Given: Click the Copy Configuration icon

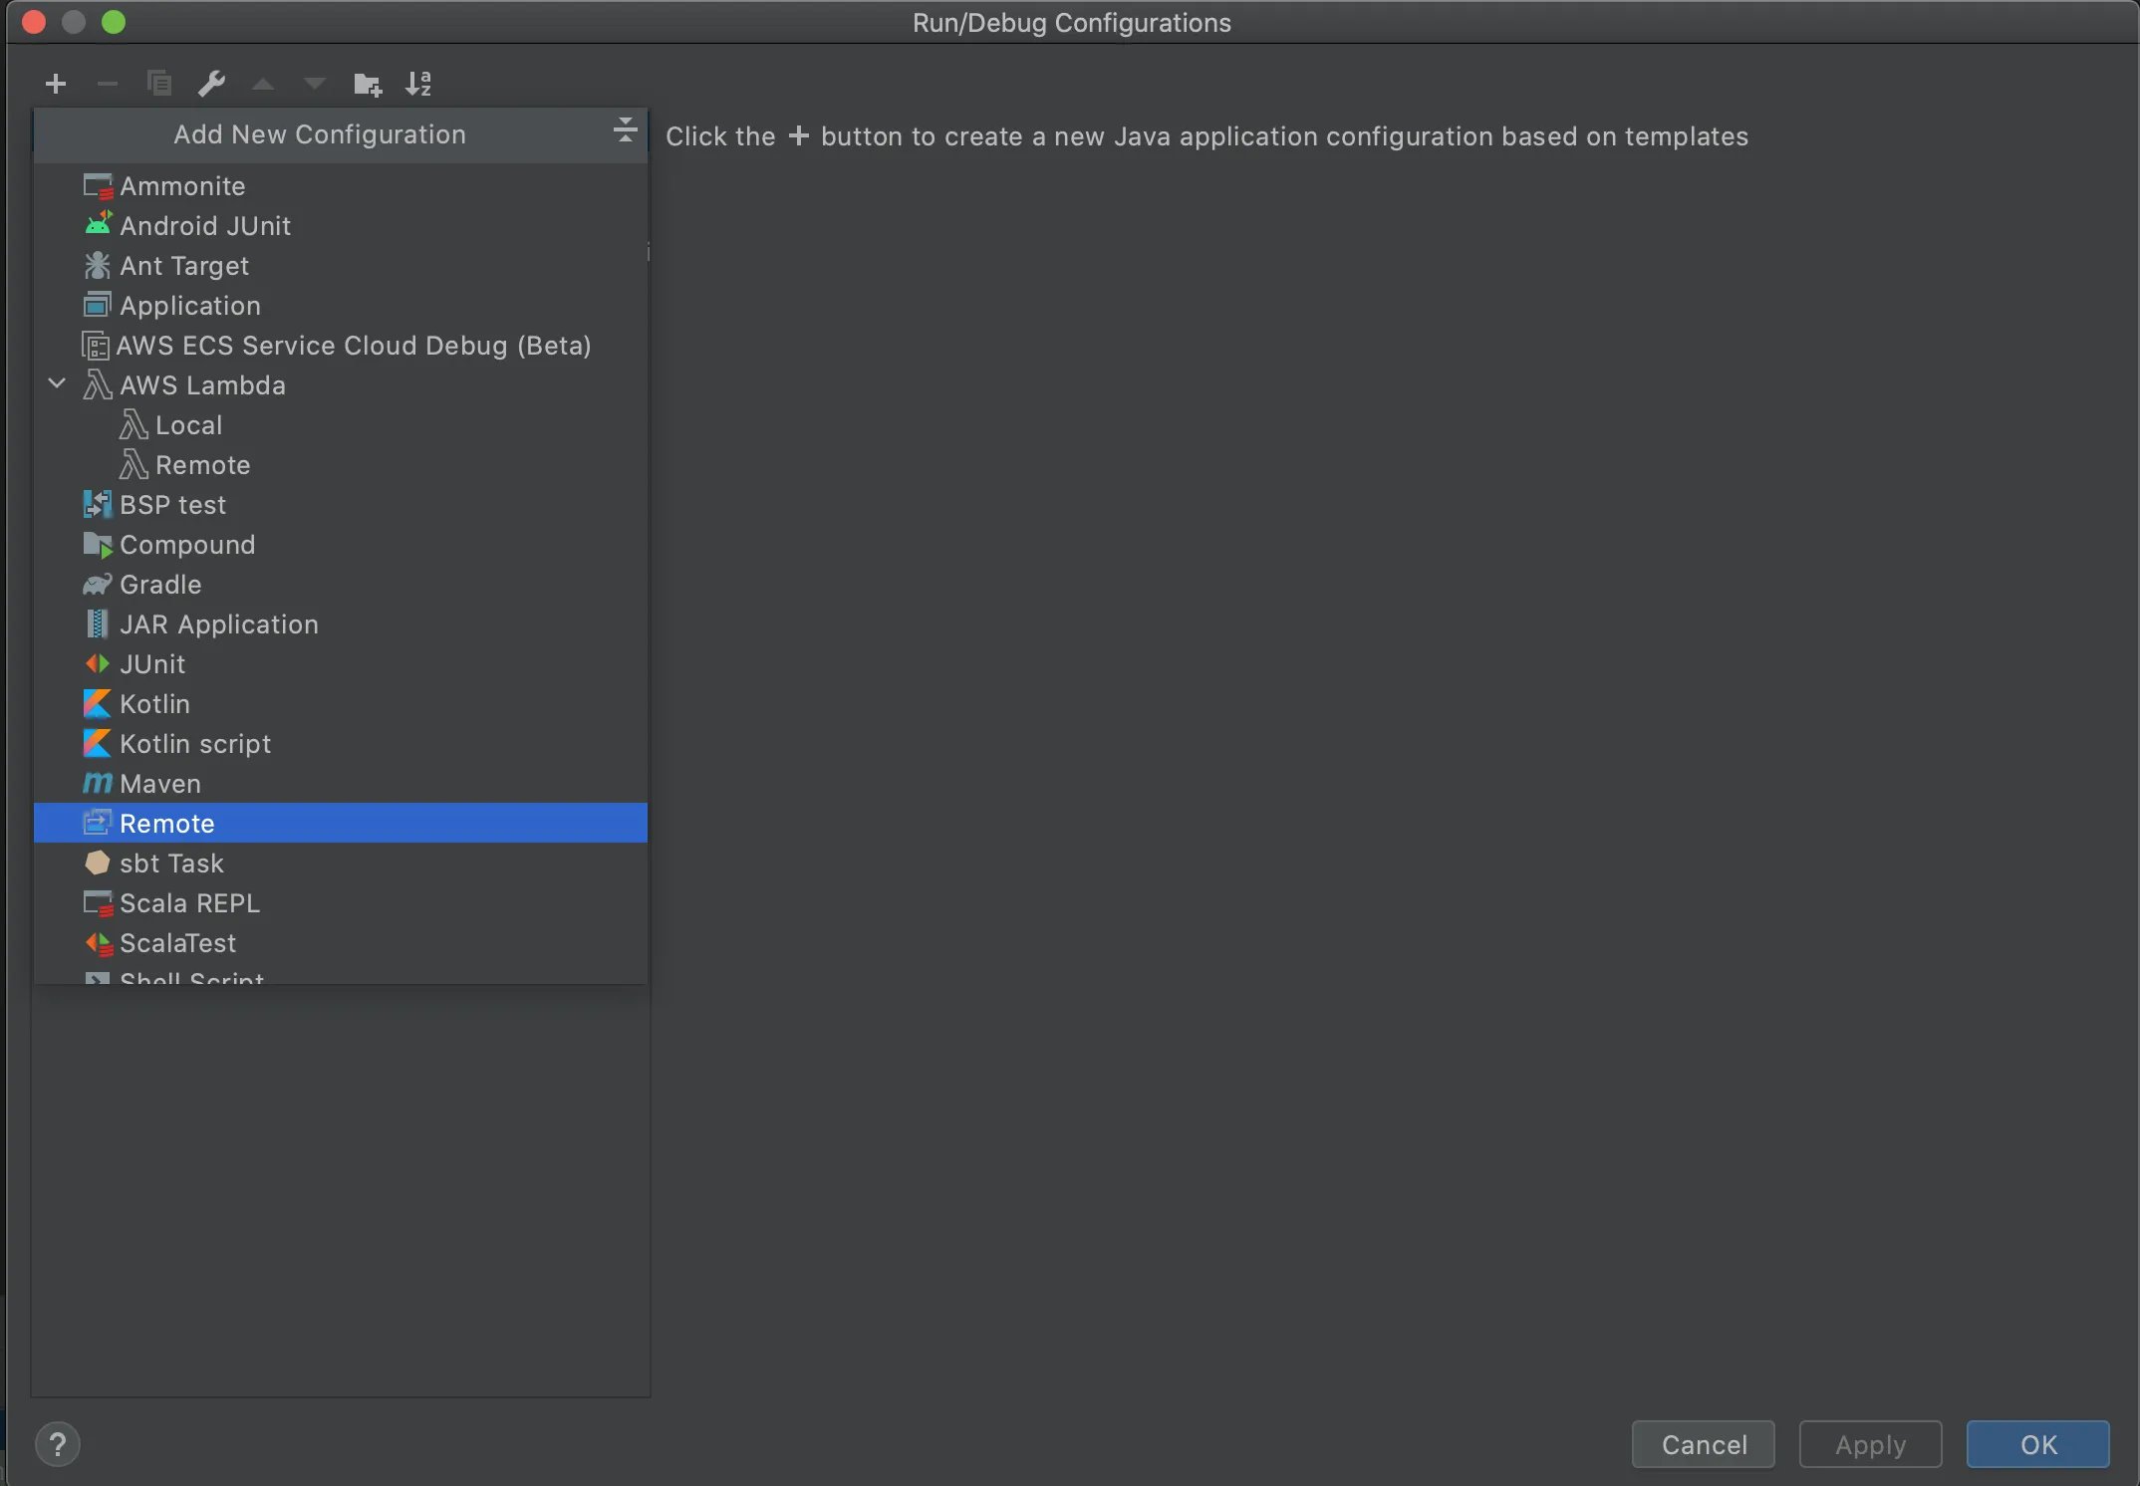Looking at the screenshot, I should tap(158, 84).
